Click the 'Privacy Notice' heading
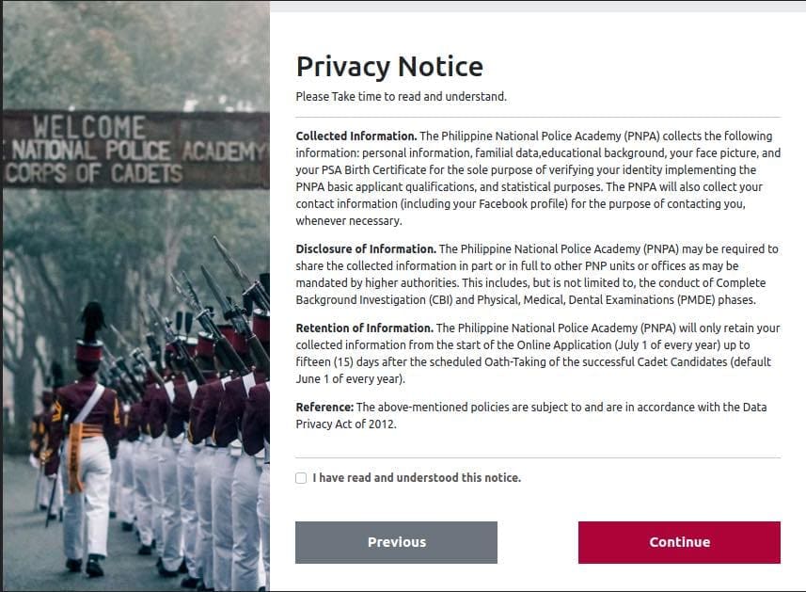806x592 pixels. pyautogui.click(x=389, y=67)
